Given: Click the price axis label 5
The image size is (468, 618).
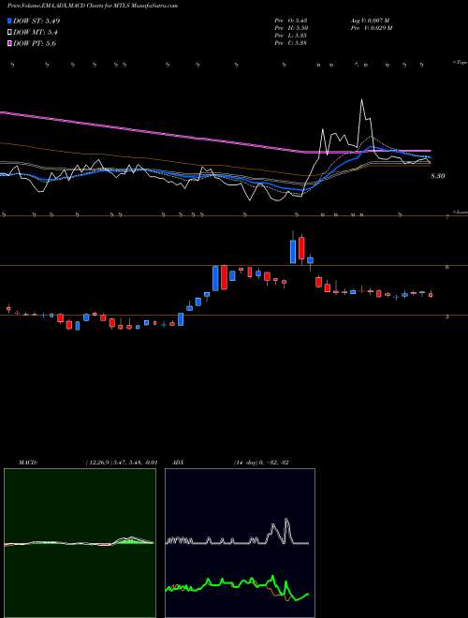Looking at the screenshot, I should click(447, 316).
